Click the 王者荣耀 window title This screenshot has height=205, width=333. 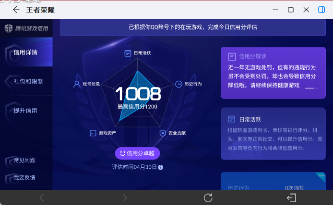tap(40, 10)
